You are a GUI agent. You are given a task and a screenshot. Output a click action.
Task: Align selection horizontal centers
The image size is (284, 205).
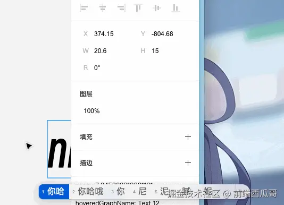[103, 8]
